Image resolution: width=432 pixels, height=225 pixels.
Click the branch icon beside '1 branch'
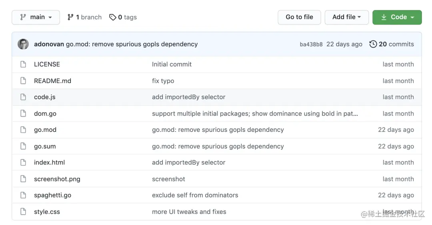click(x=70, y=17)
